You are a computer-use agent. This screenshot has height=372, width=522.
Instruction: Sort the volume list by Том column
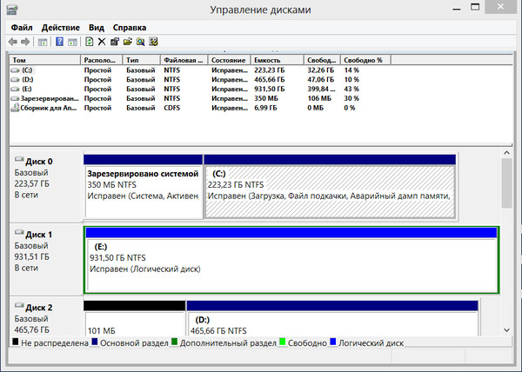point(43,60)
